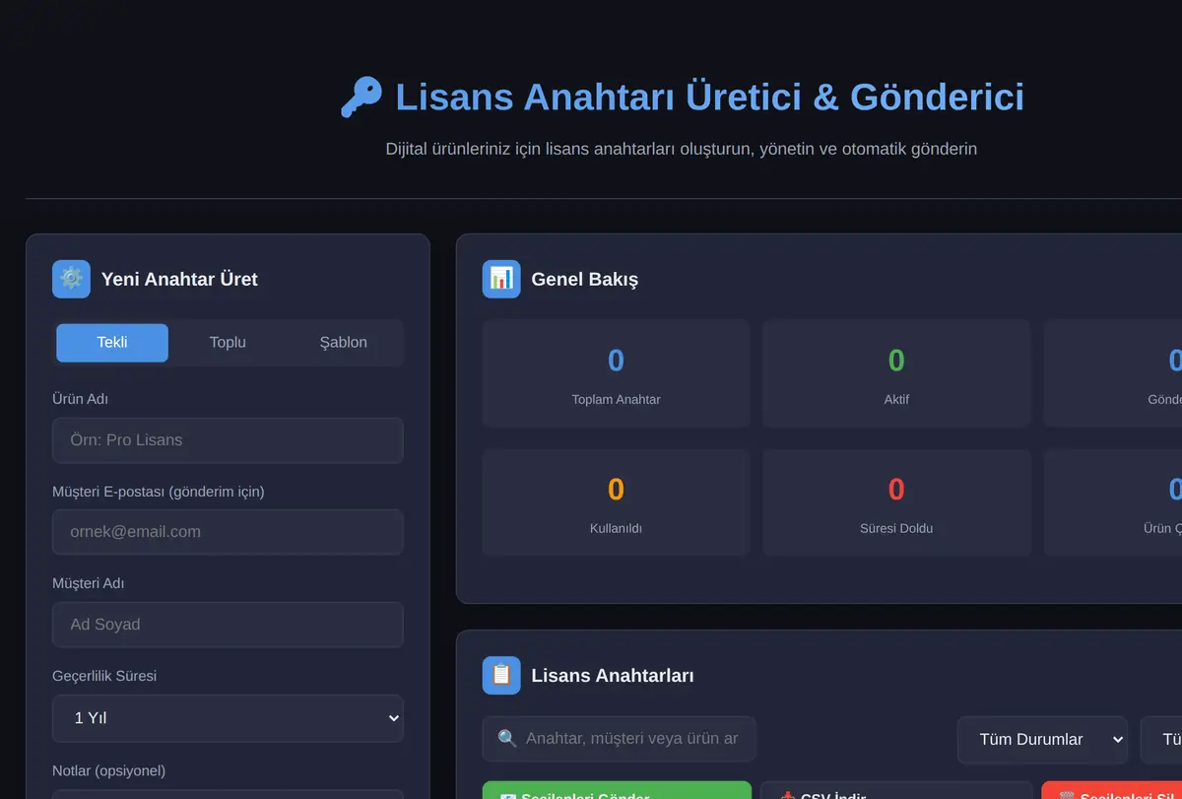The width and height of the screenshot is (1182, 799).
Task: Switch to the Toplu tab
Action: (x=228, y=343)
